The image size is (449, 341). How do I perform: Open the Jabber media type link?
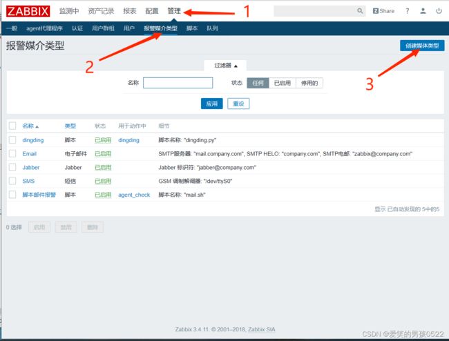pyautogui.click(x=31, y=167)
